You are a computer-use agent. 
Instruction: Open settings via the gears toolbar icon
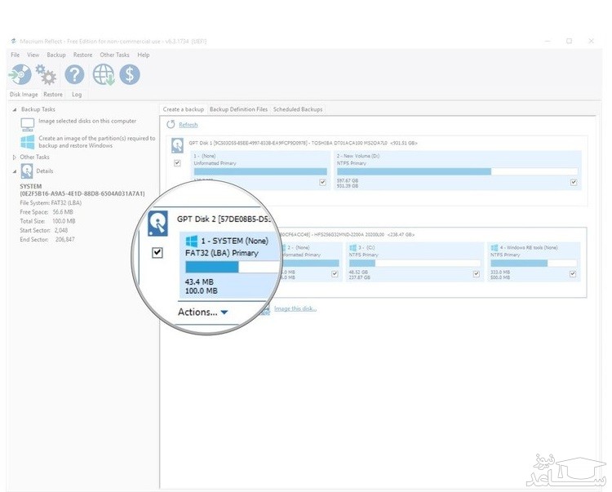point(47,75)
